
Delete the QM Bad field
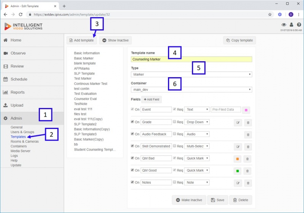pyautogui.click(x=247, y=159)
